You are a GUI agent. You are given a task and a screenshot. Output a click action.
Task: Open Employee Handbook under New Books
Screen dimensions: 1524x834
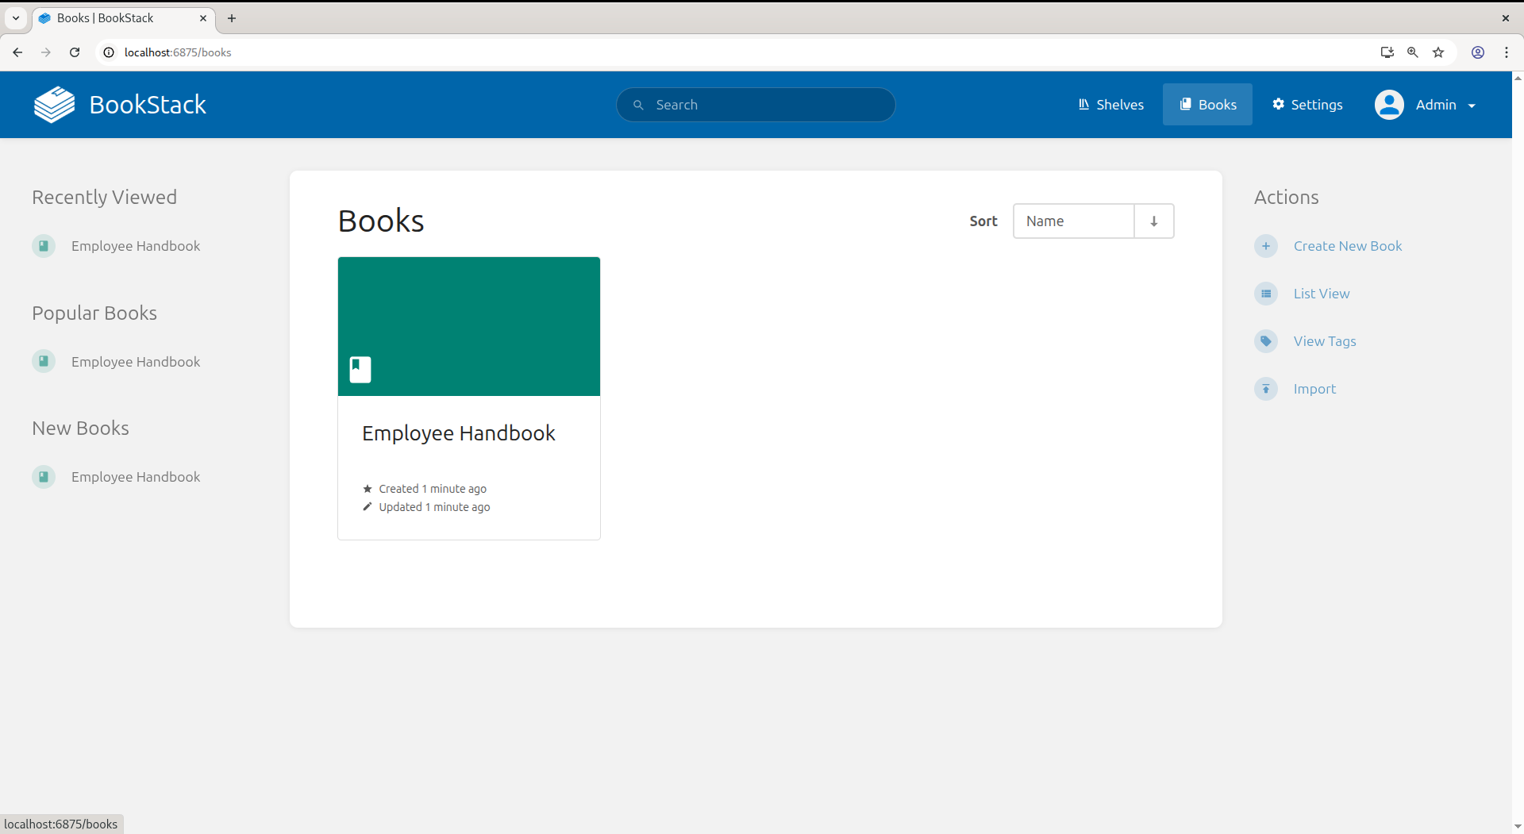point(136,477)
